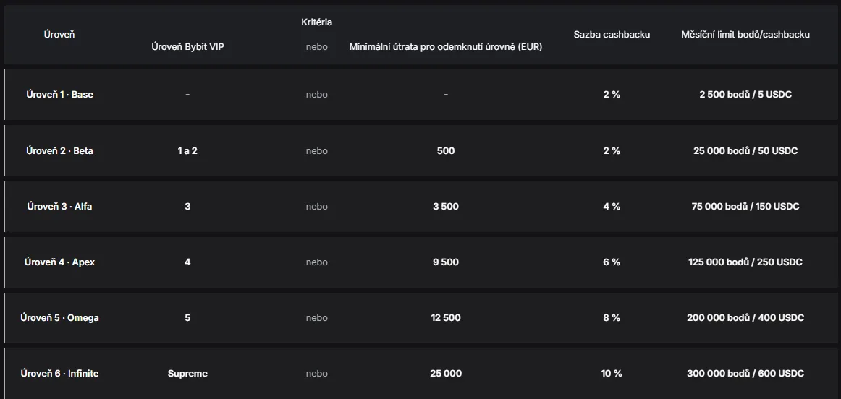The width and height of the screenshot is (841, 399).
Task: Click the 6 % cashback rate cell
Action: 612,262
